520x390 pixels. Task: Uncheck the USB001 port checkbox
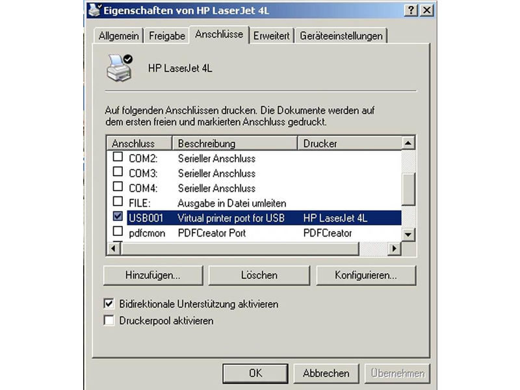tap(118, 216)
